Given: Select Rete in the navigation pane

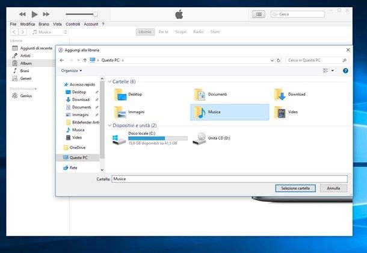Looking at the screenshot, I should (x=73, y=167).
